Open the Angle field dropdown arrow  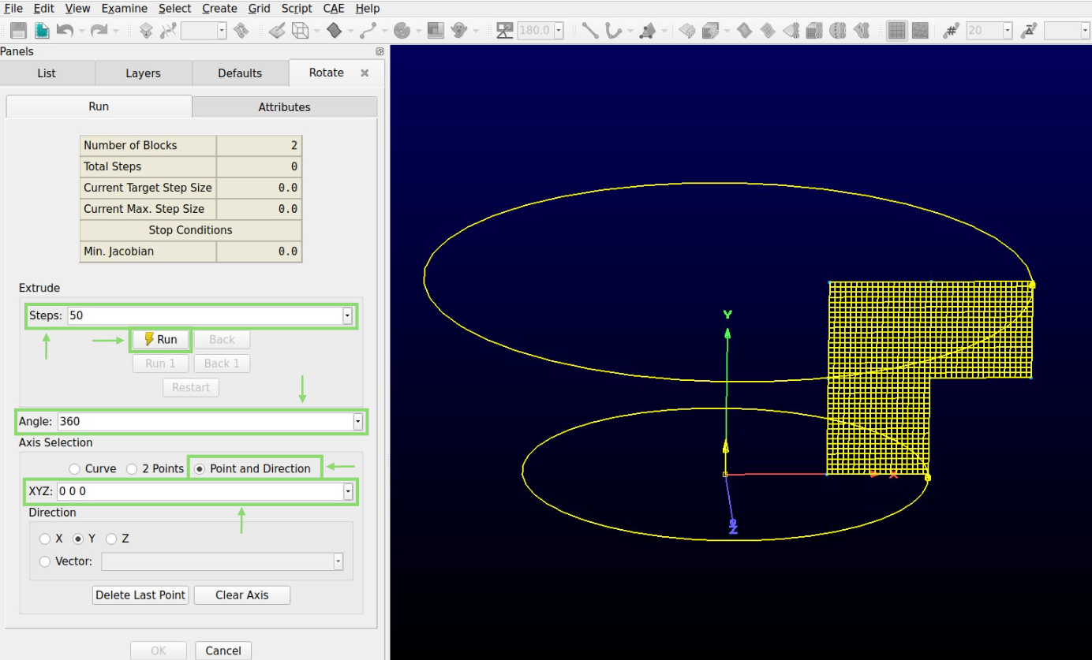coord(358,422)
